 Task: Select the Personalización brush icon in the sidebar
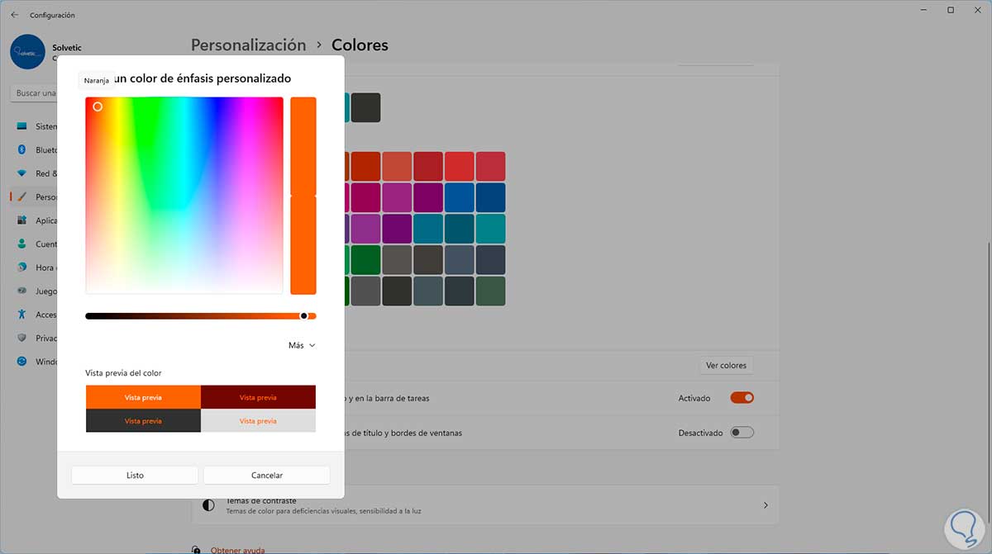coord(21,197)
